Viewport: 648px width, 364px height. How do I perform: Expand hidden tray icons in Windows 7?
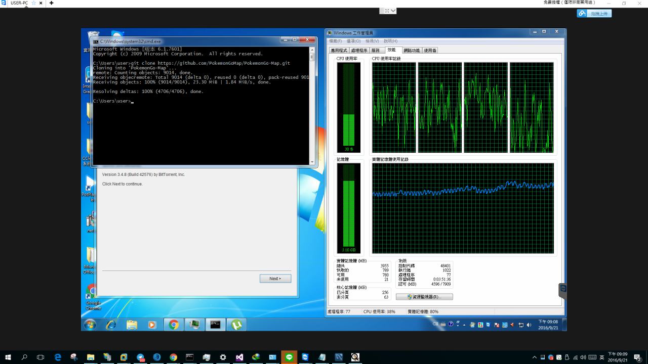tap(465, 325)
